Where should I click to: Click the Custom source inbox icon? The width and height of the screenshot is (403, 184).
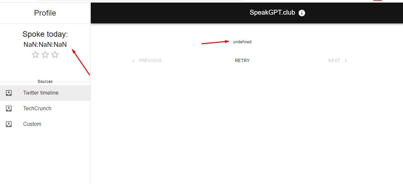9,124
